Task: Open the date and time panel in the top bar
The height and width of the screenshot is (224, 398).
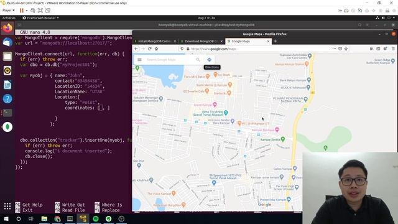Action: (206, 18)
